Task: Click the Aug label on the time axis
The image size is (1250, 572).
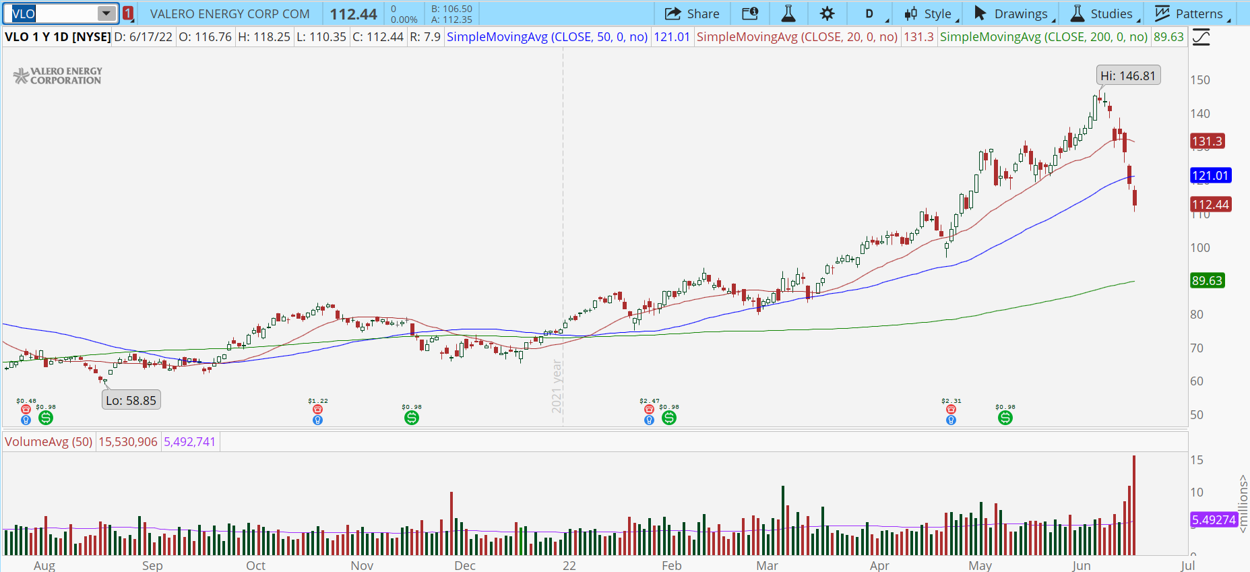Action: (44, 566)
